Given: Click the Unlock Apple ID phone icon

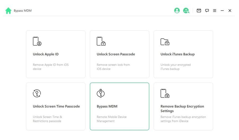Looking at the screenshot, I should pyautogui.click(x=37, y=41).
